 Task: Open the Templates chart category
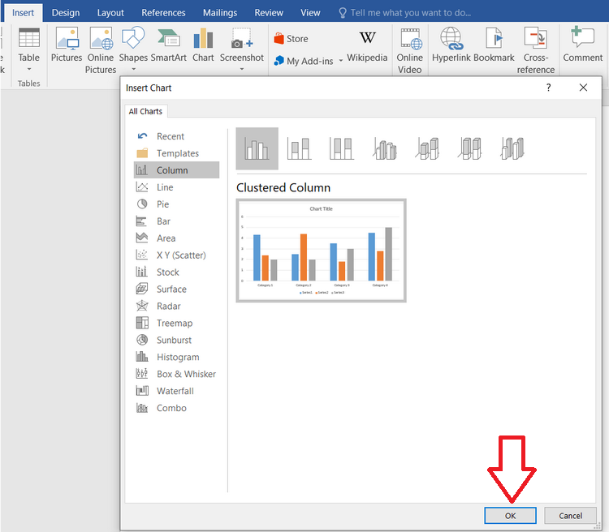click(x=177, y=153)
